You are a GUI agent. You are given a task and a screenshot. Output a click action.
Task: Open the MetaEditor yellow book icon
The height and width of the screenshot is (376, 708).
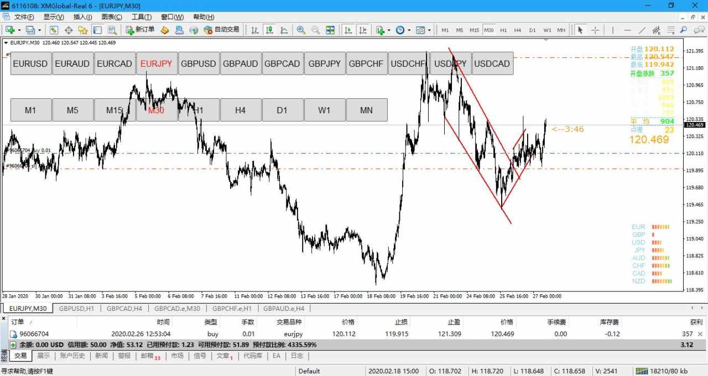point(165,30)
